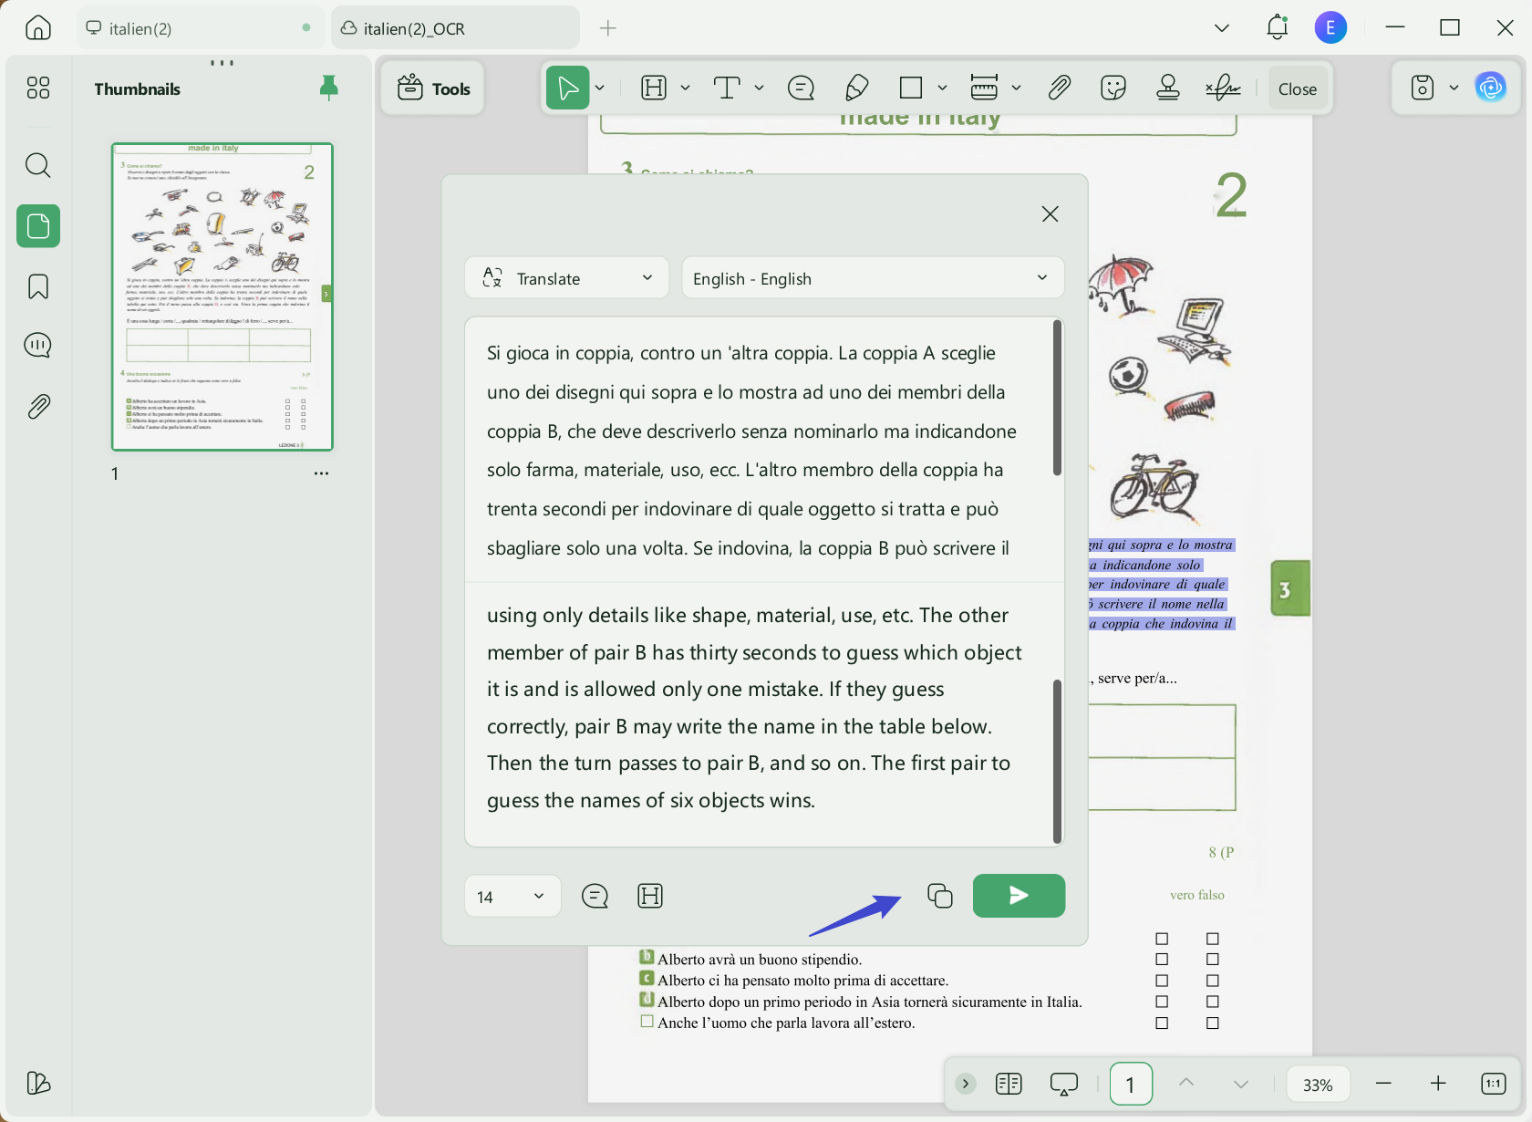Open the Signature tool

click(1223, 88)
